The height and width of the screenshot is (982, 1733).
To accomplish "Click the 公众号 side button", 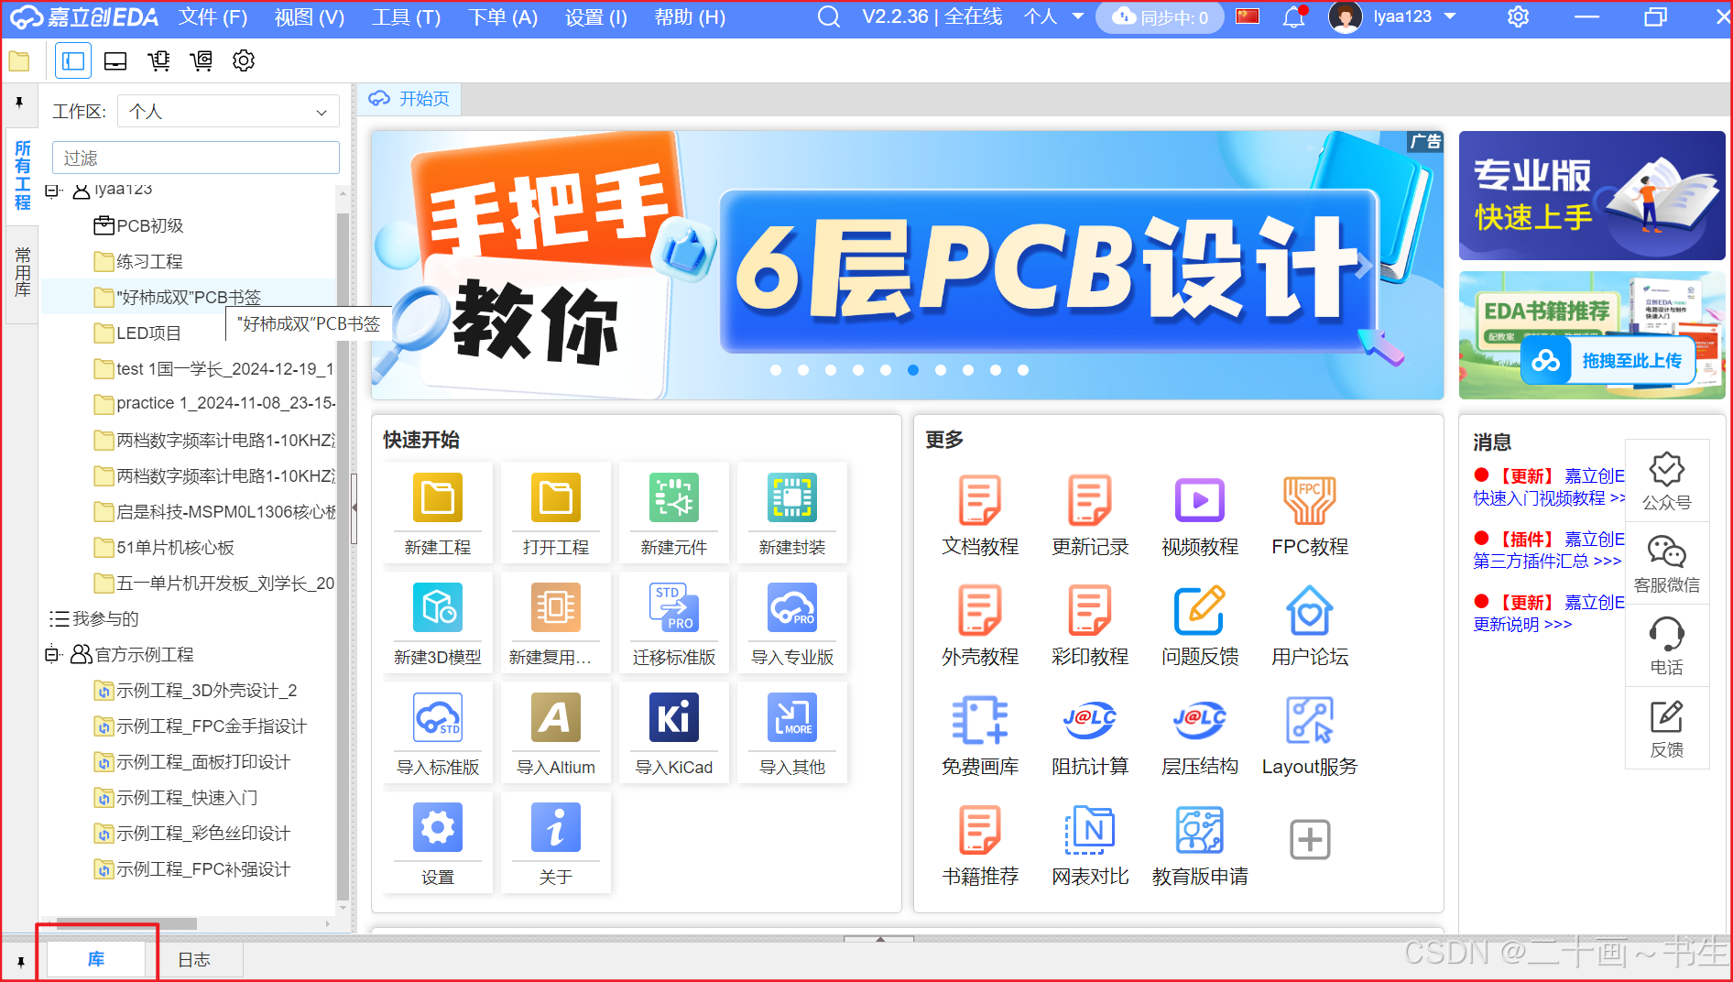I will 1667,482.
